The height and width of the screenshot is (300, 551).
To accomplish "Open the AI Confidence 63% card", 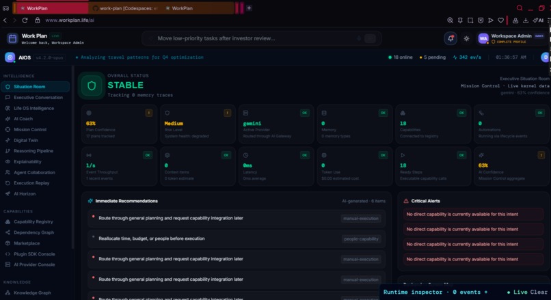I will (511, 166).
